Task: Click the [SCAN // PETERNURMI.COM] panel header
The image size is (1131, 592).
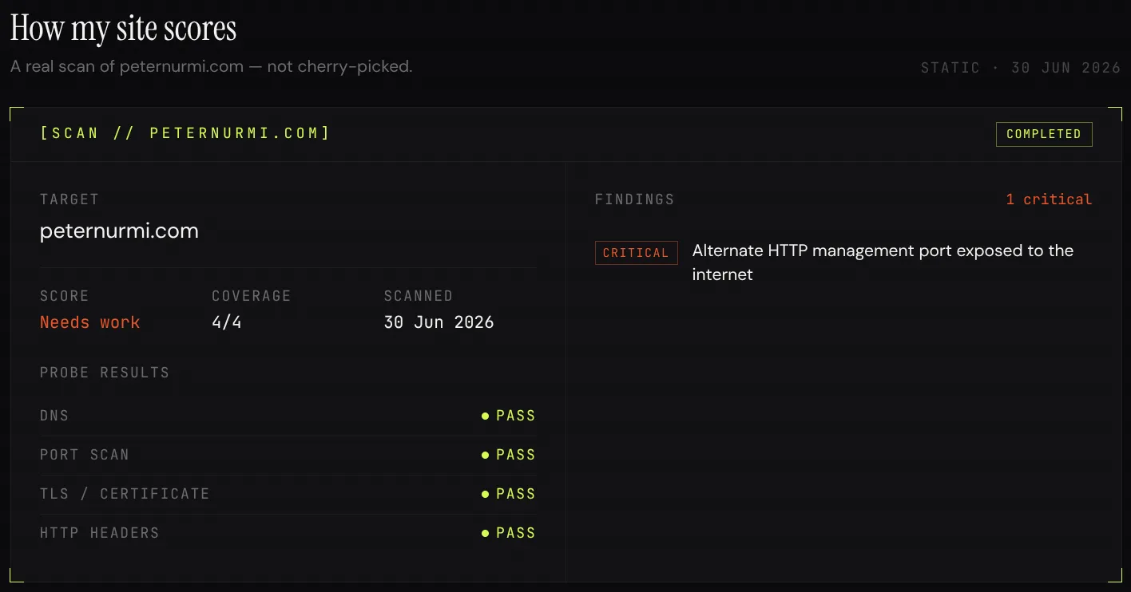Action: tap(185, 133)
